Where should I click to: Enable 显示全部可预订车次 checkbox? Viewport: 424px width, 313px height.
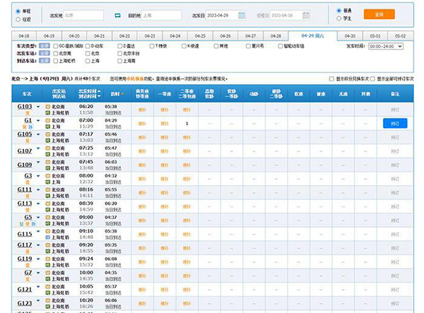373,79
